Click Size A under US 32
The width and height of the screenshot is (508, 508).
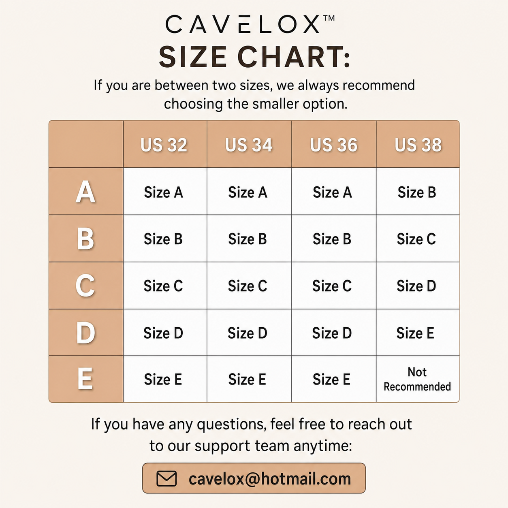coord(163,192)
